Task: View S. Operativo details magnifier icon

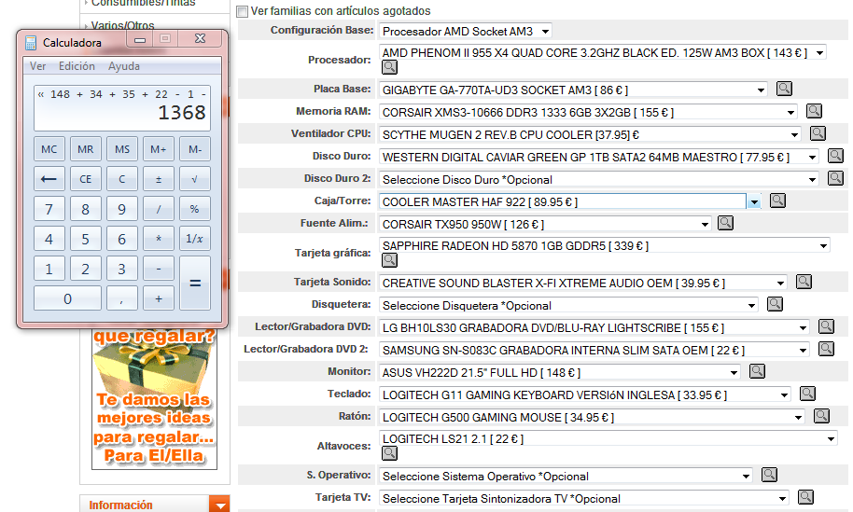Action: click(769, 475)
